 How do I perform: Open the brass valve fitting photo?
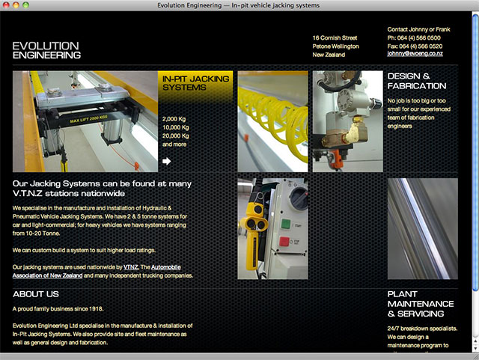[x=347, y=121]
